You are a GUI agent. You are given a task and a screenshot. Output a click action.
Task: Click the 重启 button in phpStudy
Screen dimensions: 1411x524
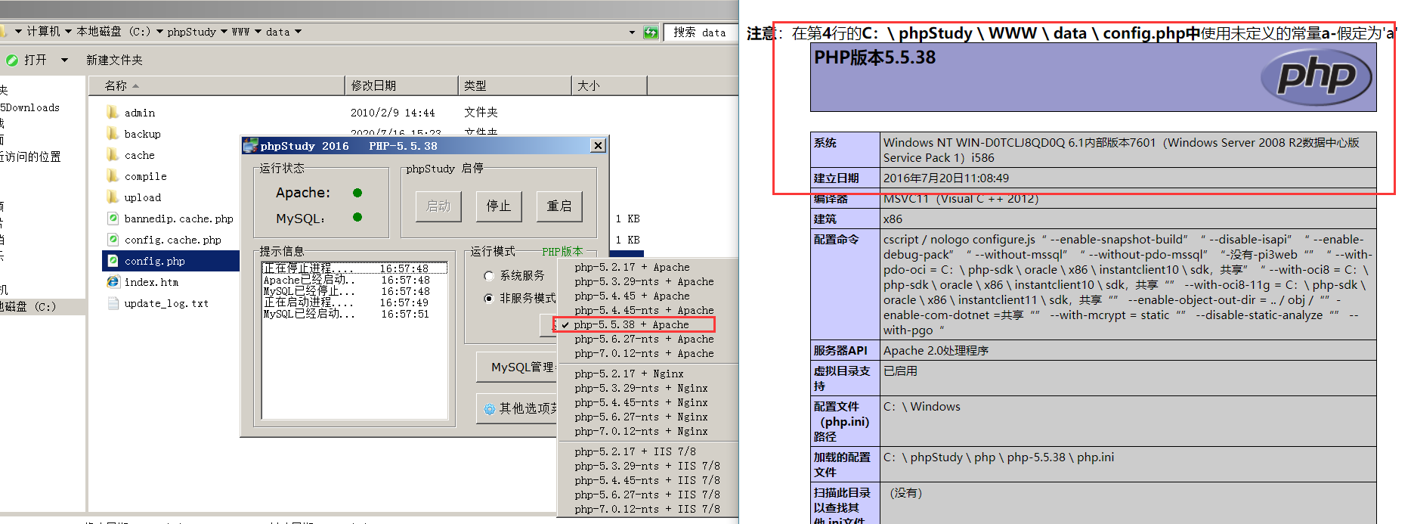pyautogui.click(x=559, y=206)
